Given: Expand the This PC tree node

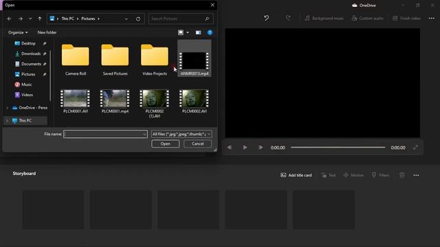Looking at the screenshot, I should [x=8, y=121].
